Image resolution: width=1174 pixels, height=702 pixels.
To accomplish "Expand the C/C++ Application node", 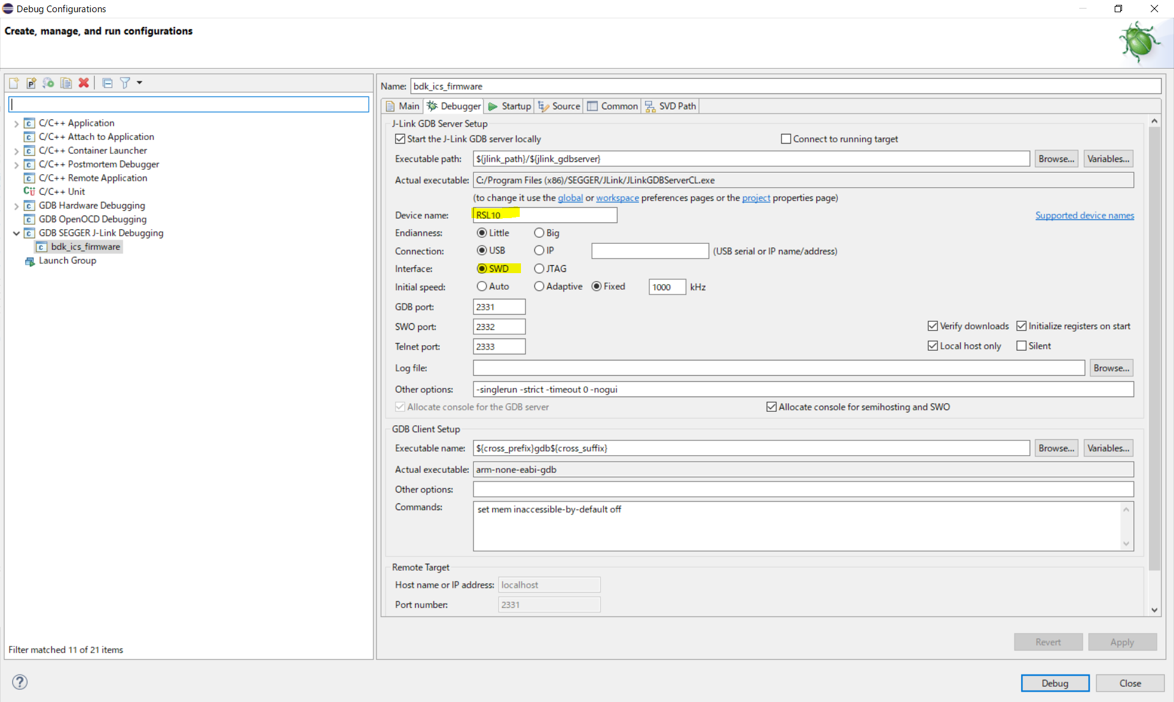I will tap(16, 123).
